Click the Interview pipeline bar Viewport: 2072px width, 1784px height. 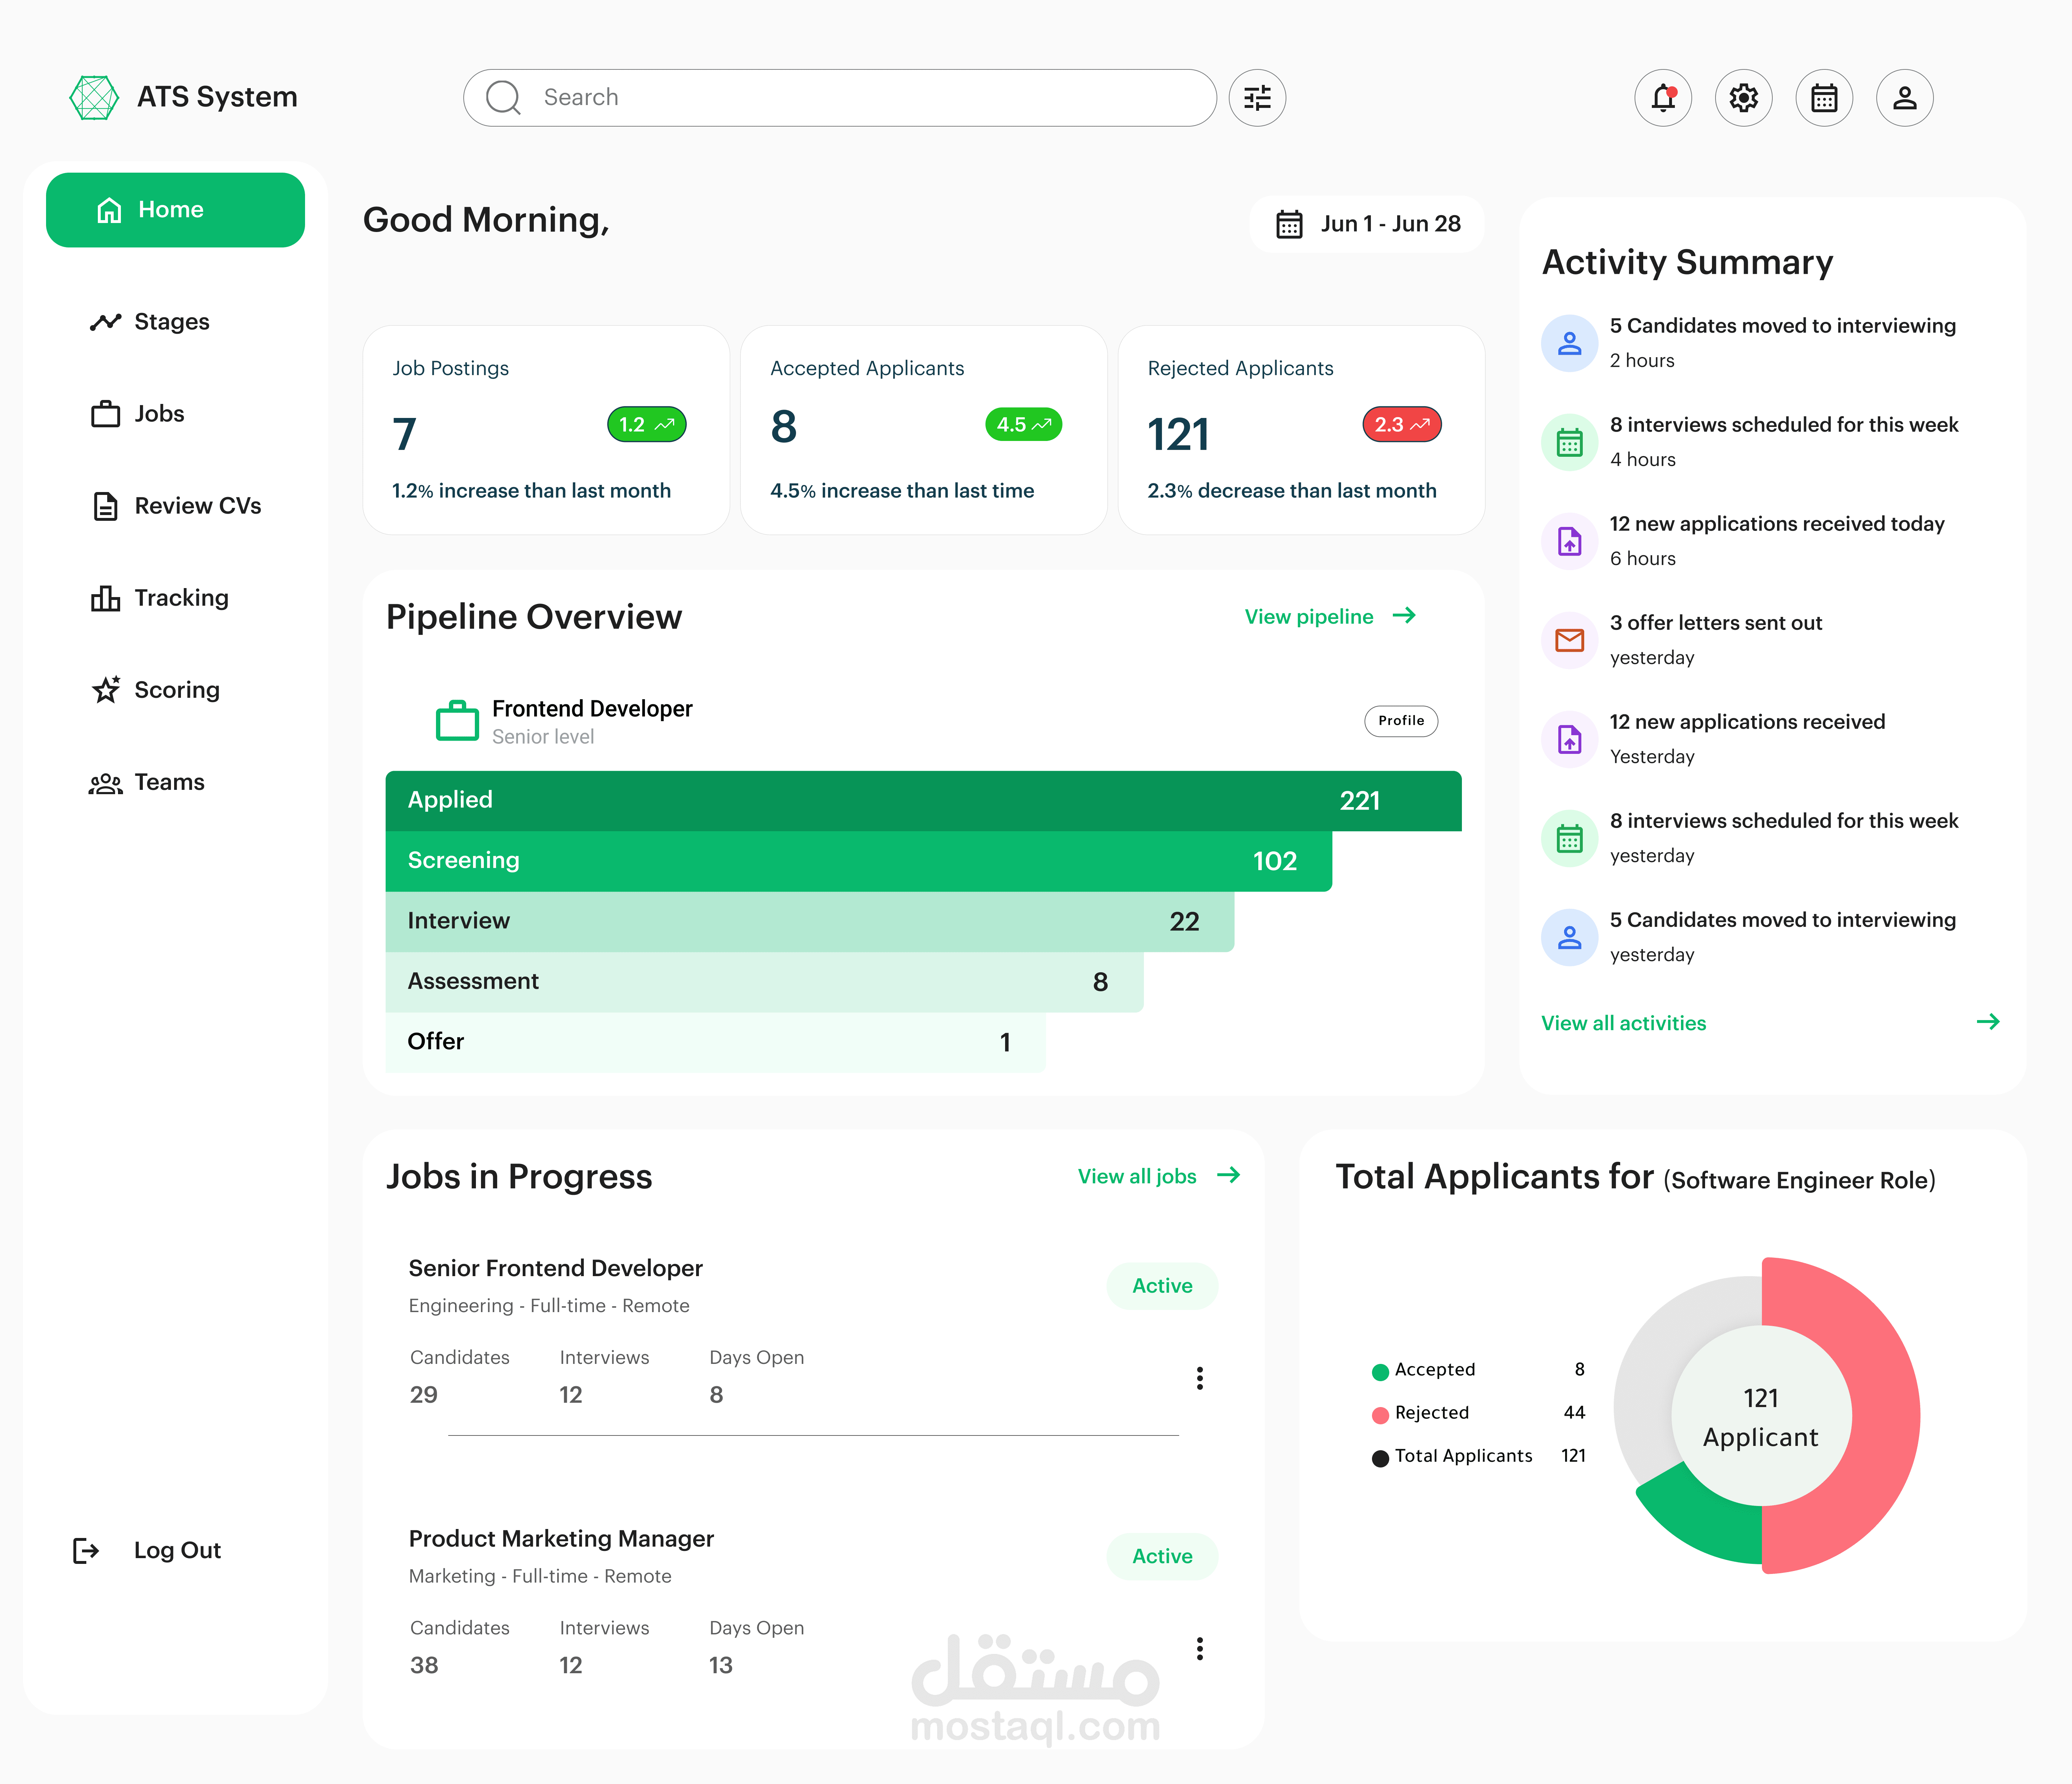click(x=810, y=921)
